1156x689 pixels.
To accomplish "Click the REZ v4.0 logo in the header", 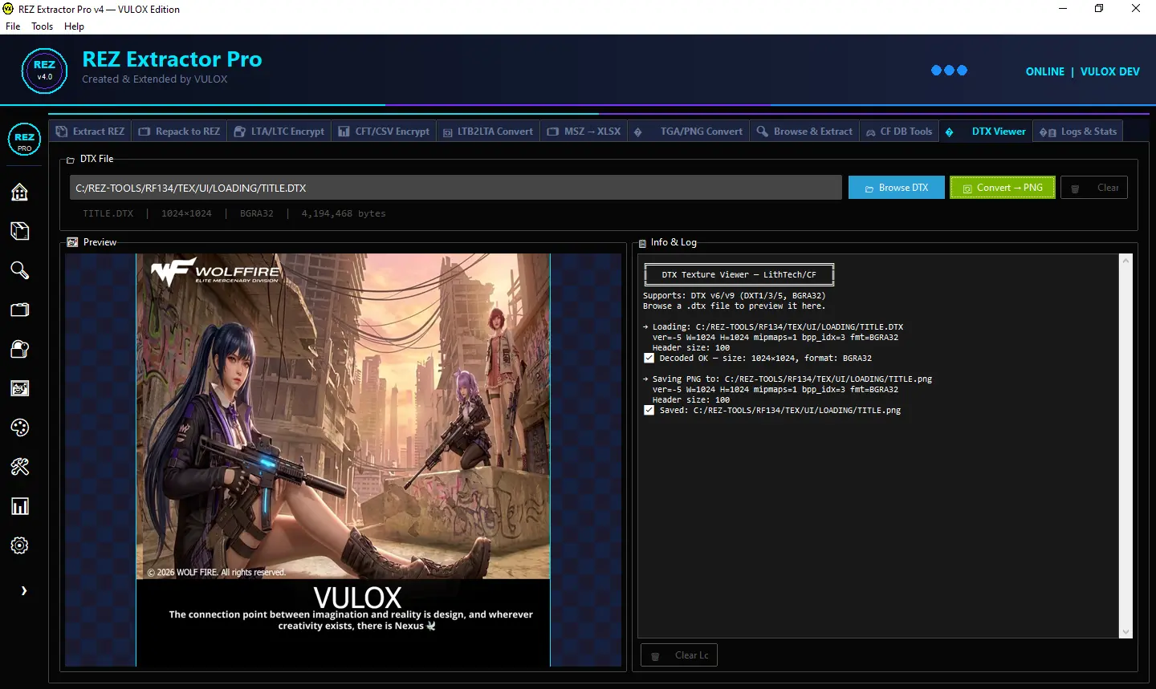I will click(45, 71).
